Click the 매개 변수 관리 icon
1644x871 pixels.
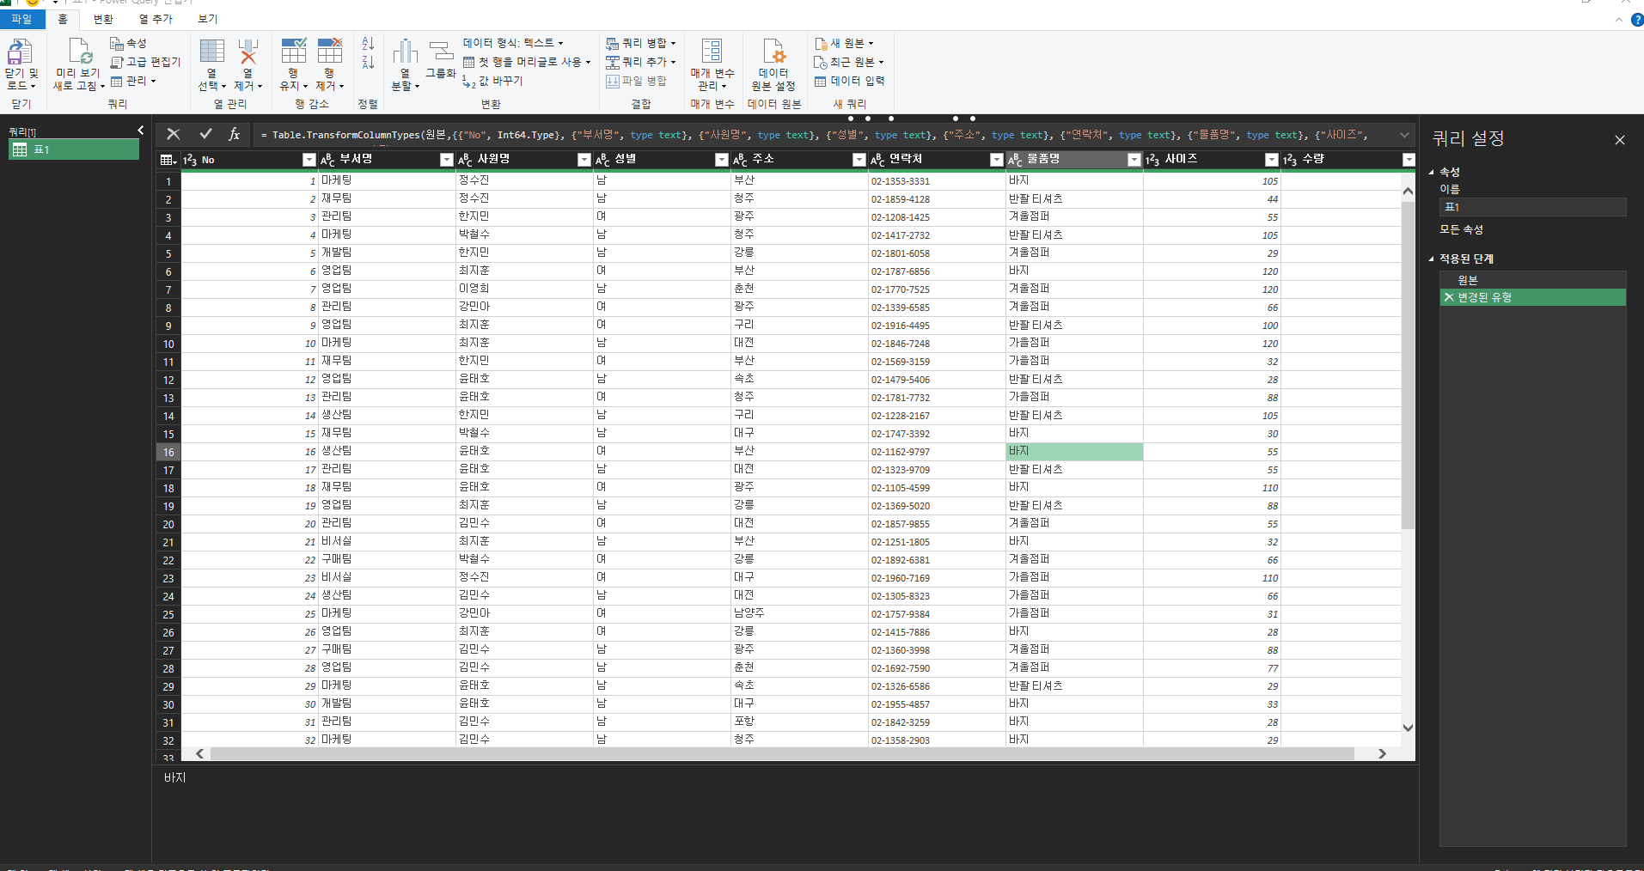[x=712, y=52]
